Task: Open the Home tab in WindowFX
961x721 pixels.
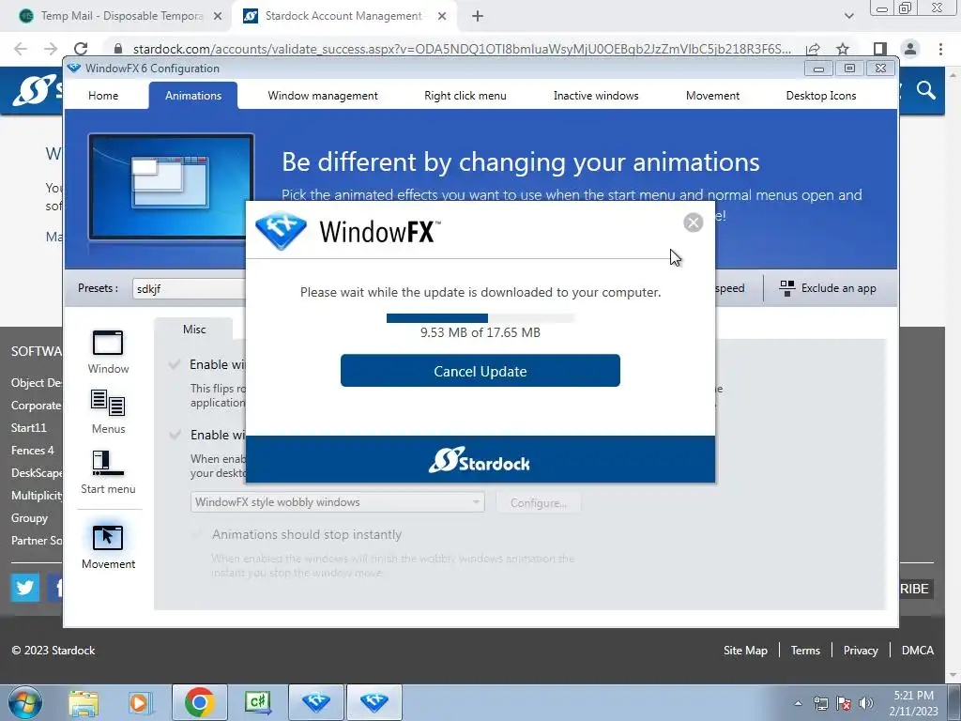Action: tap(103, 96)
